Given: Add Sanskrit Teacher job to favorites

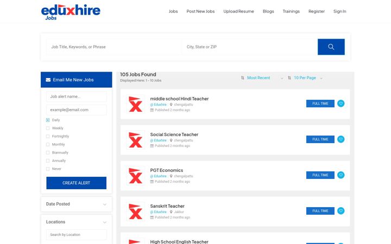Looking at the screenshot, I should (x=340, y=211).
